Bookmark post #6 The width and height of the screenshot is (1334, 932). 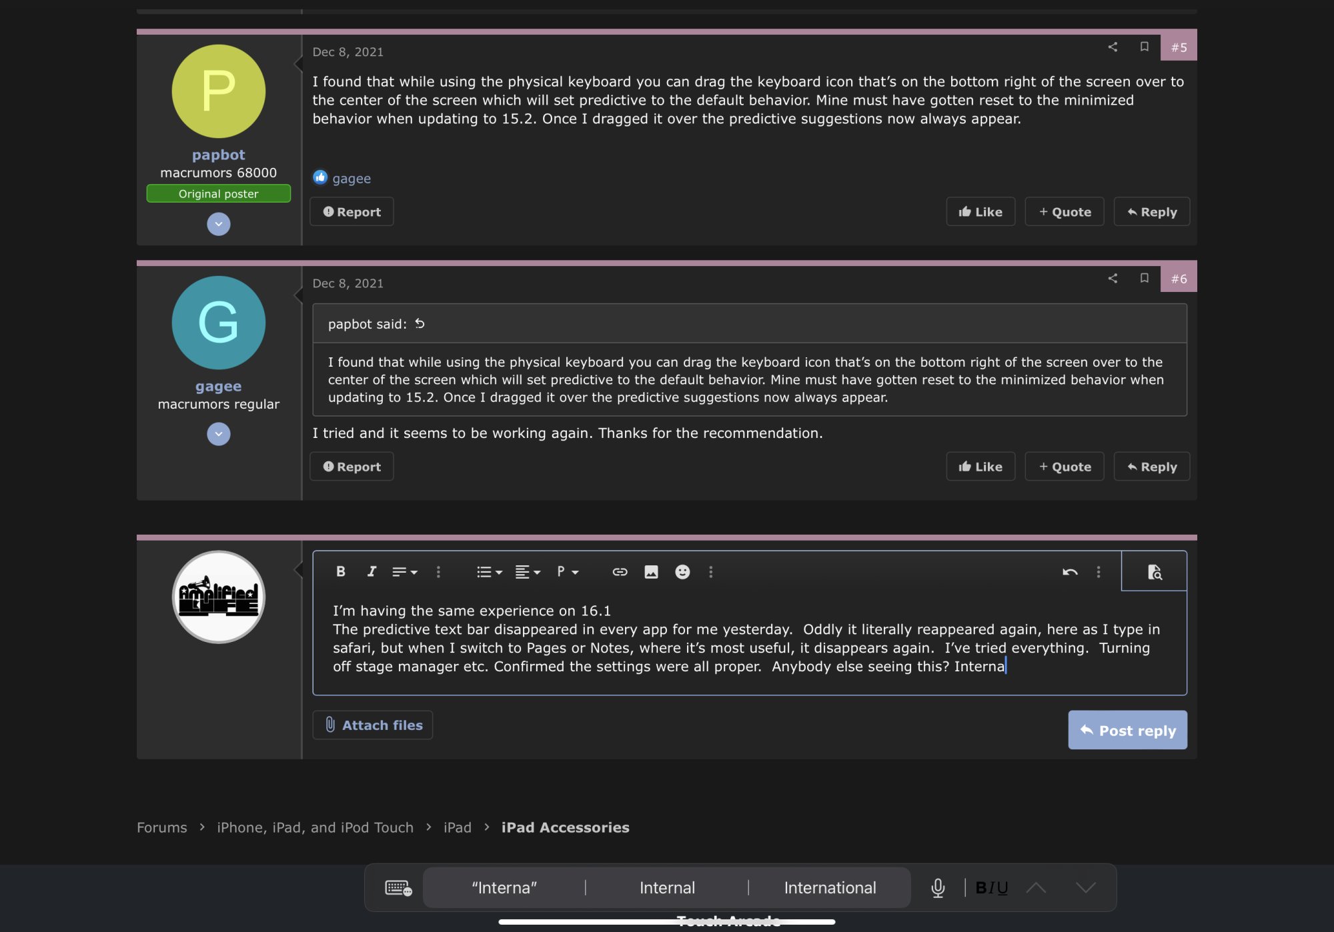coord(1144,278)
